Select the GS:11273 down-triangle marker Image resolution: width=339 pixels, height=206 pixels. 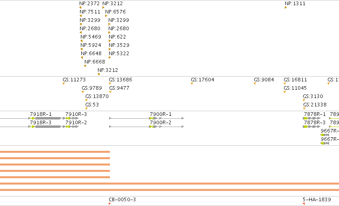click(64, 84)
